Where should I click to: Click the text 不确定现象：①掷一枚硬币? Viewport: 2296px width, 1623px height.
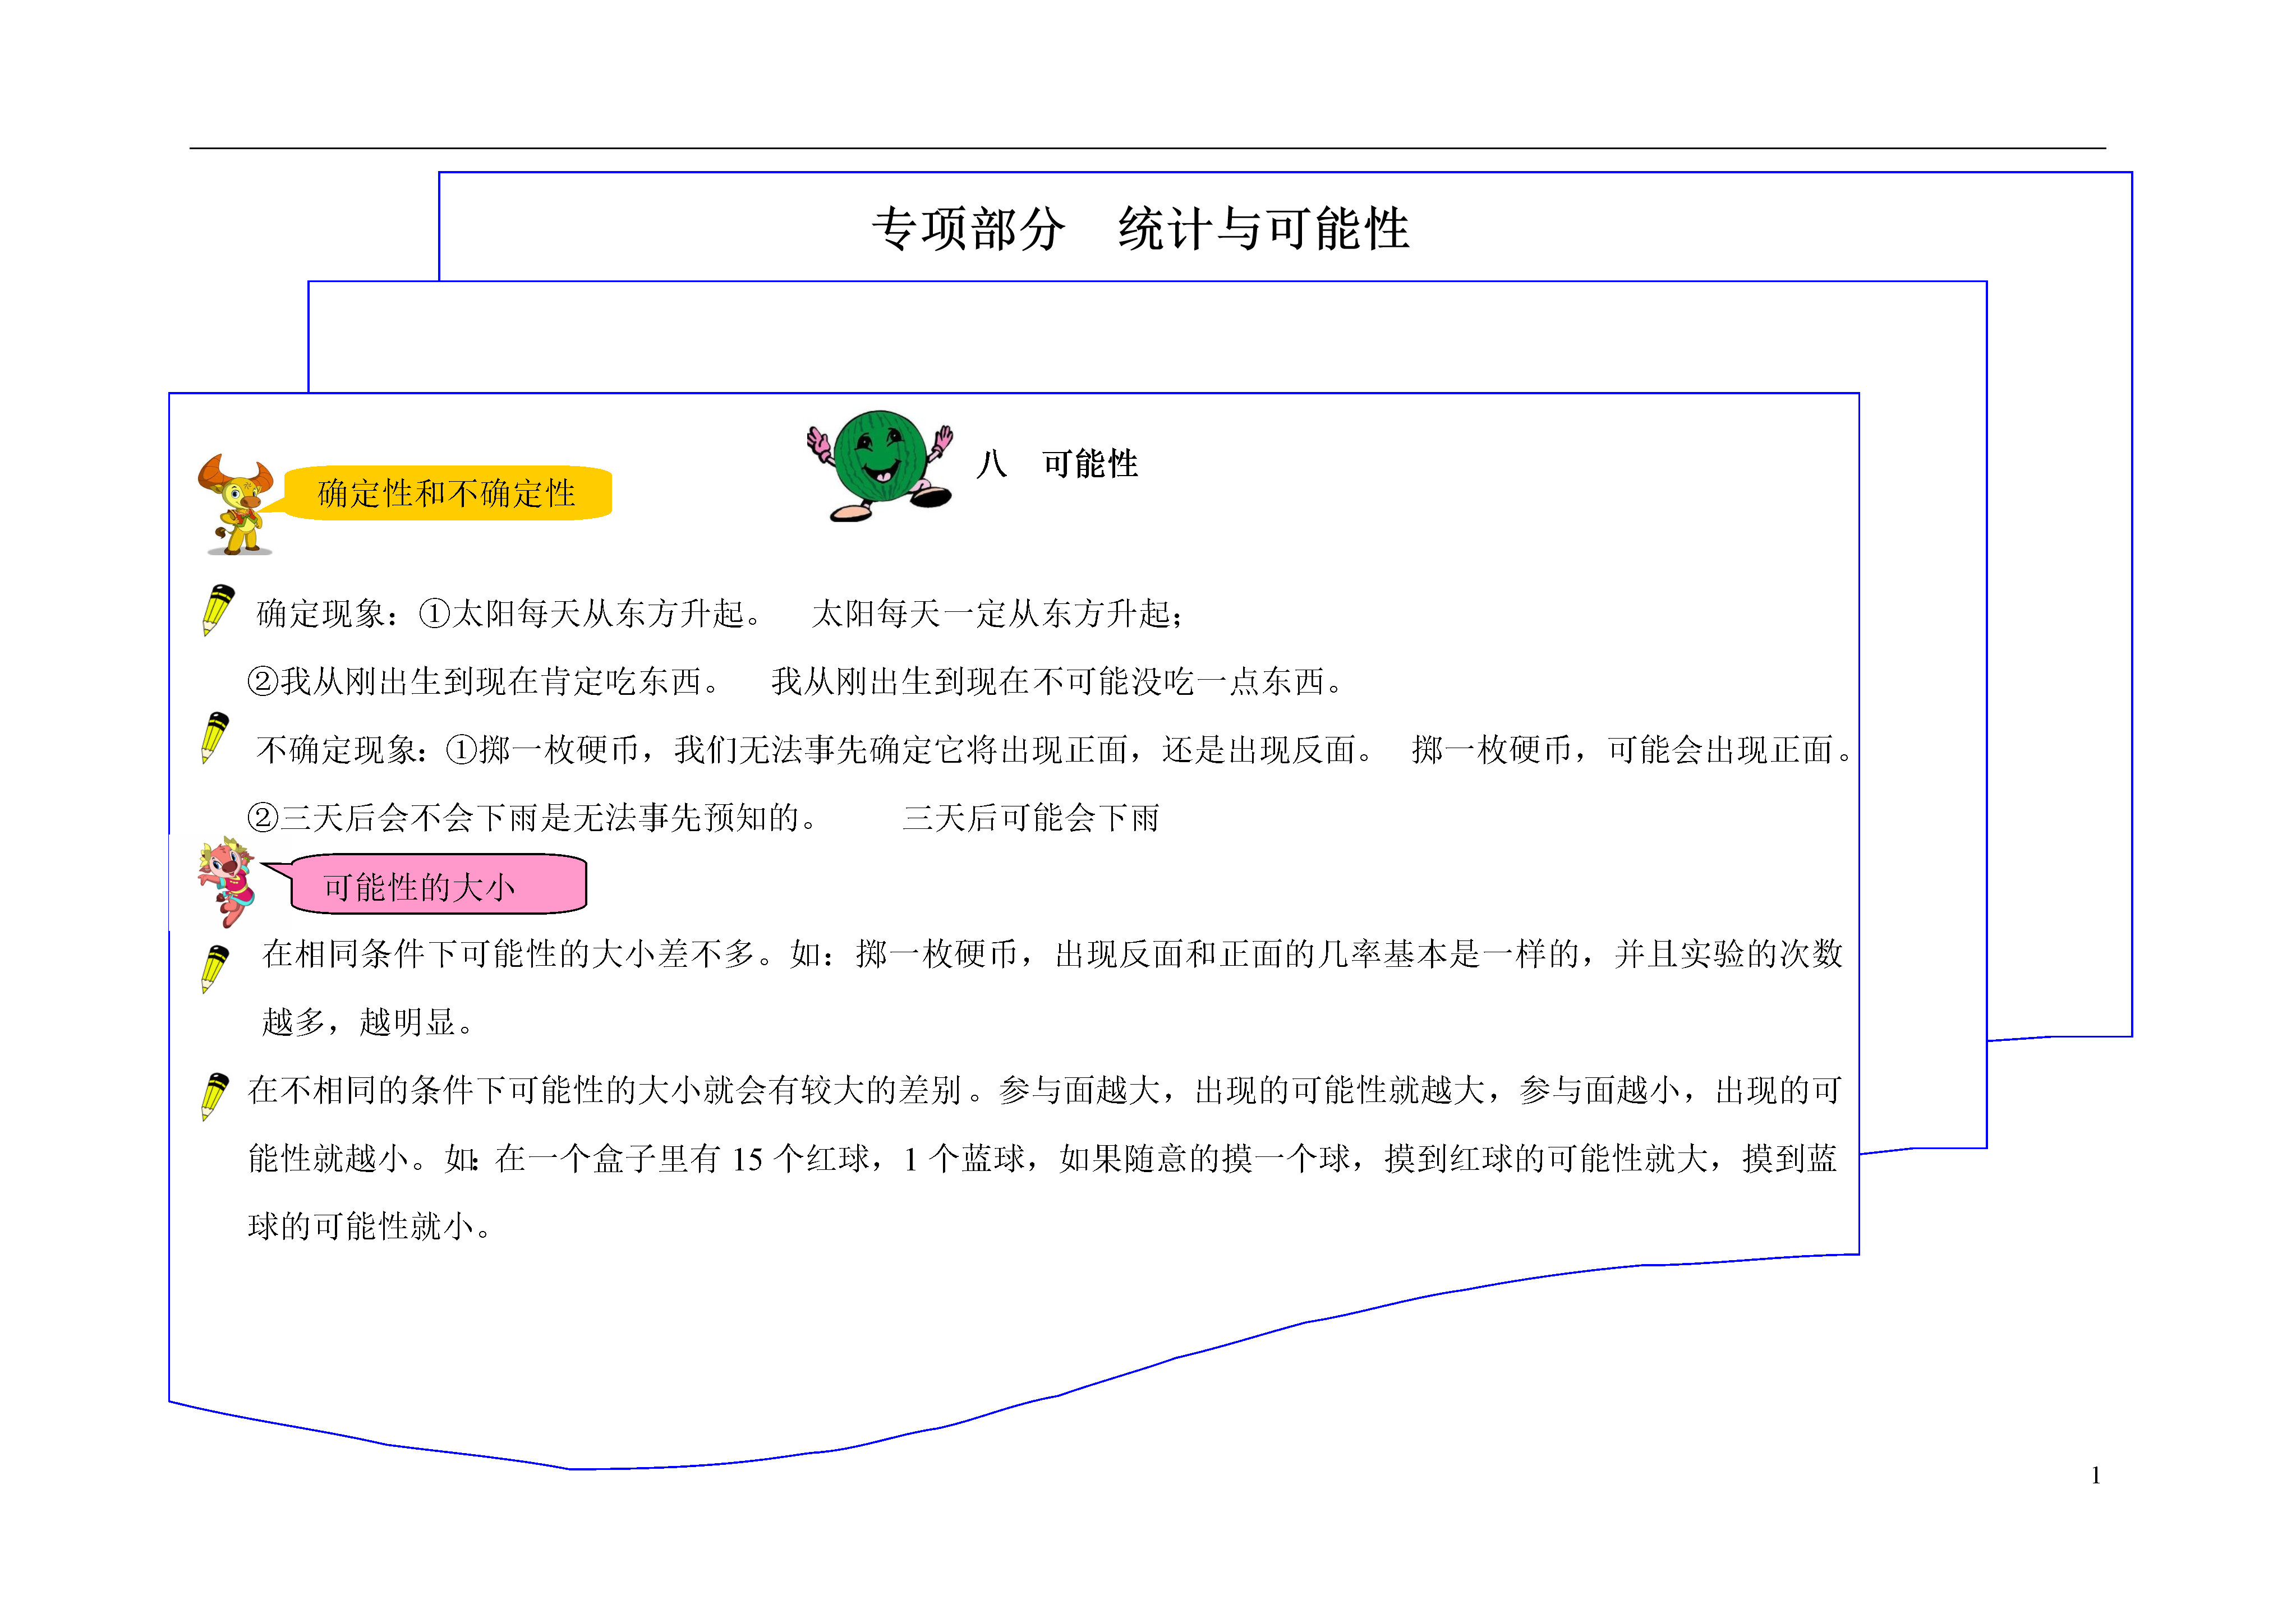(448, 750)
